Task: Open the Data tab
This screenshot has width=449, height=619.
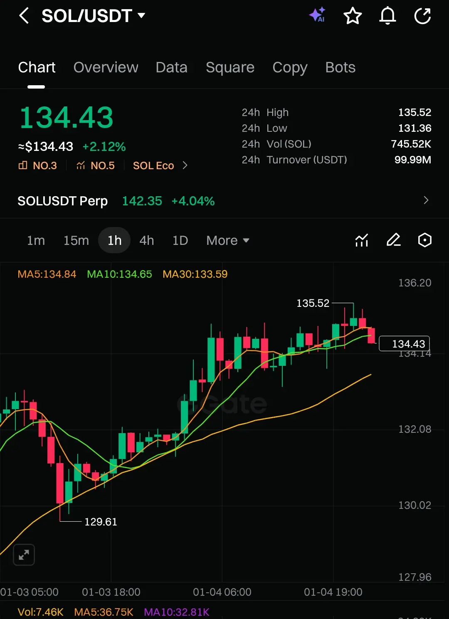Action: coord(171,67)
